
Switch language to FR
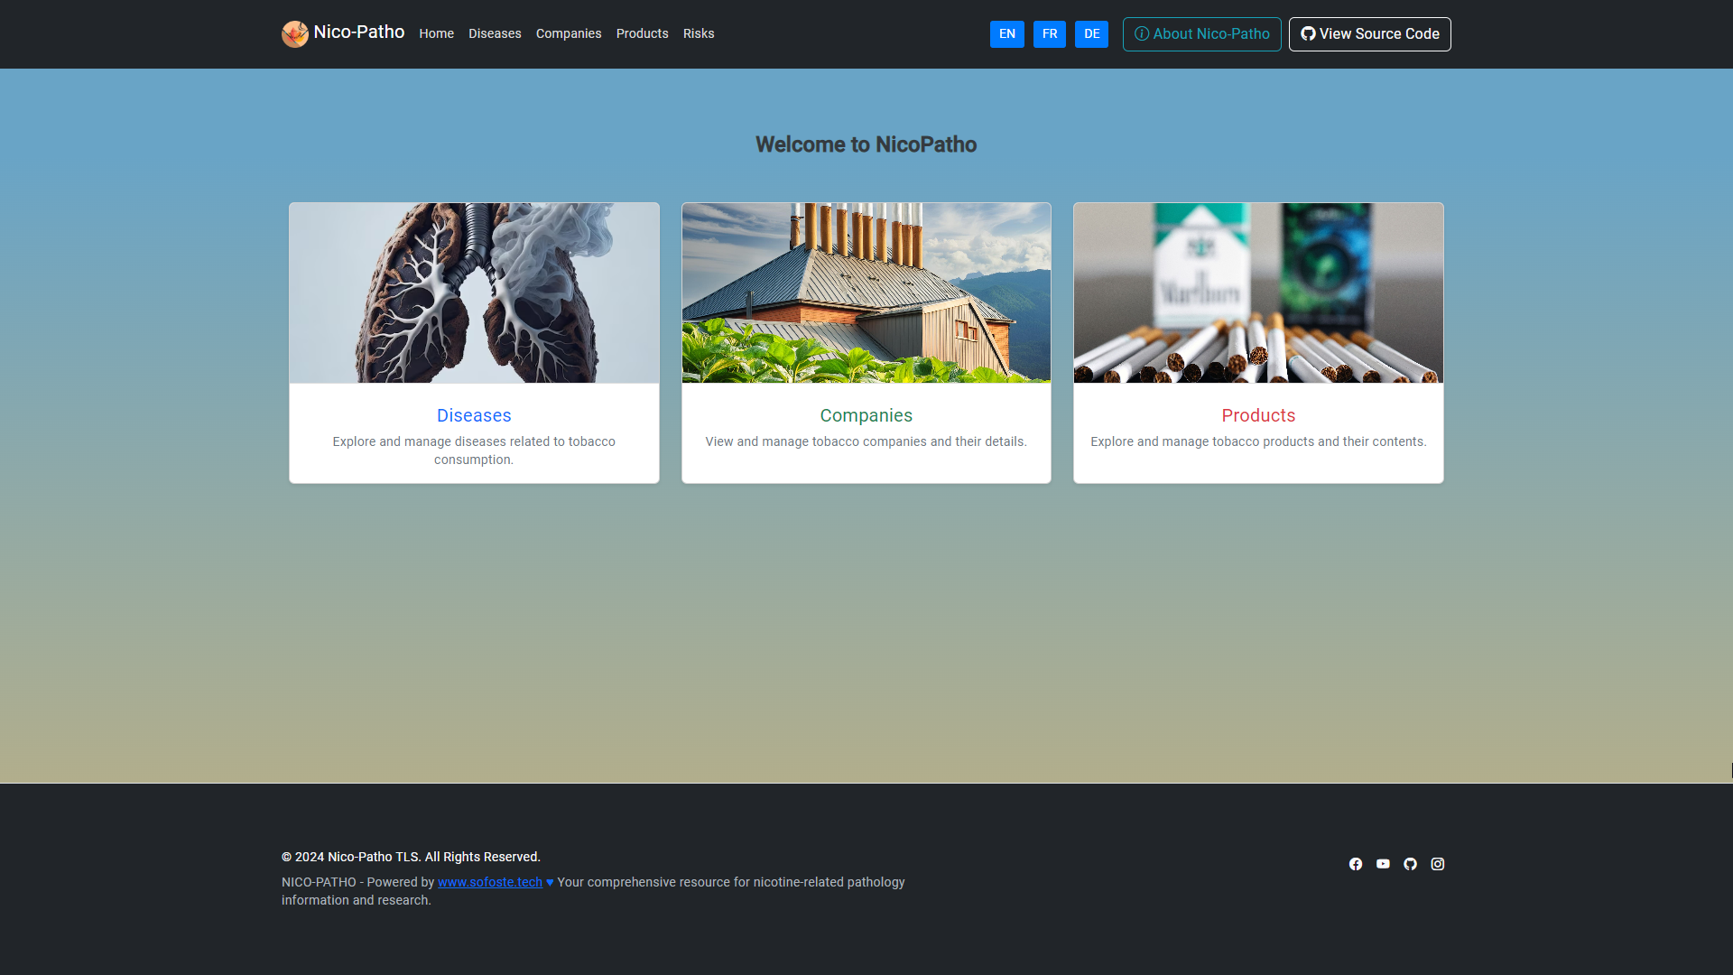1049,34
